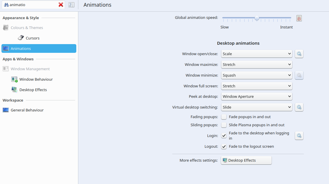The image size is (329, 184).
Task: Click the More effects settings label
Action: pyautogui.click(x=198, y=160)
